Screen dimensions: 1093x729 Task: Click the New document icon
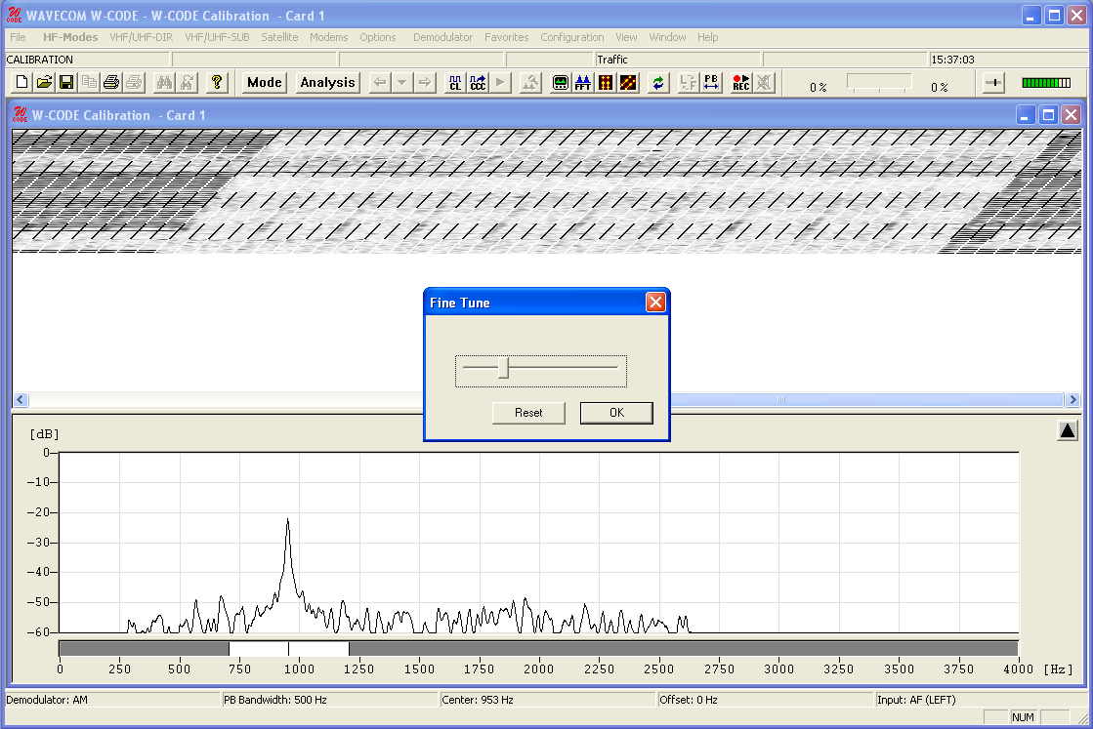pyautogui.click(x=21, y=83)
